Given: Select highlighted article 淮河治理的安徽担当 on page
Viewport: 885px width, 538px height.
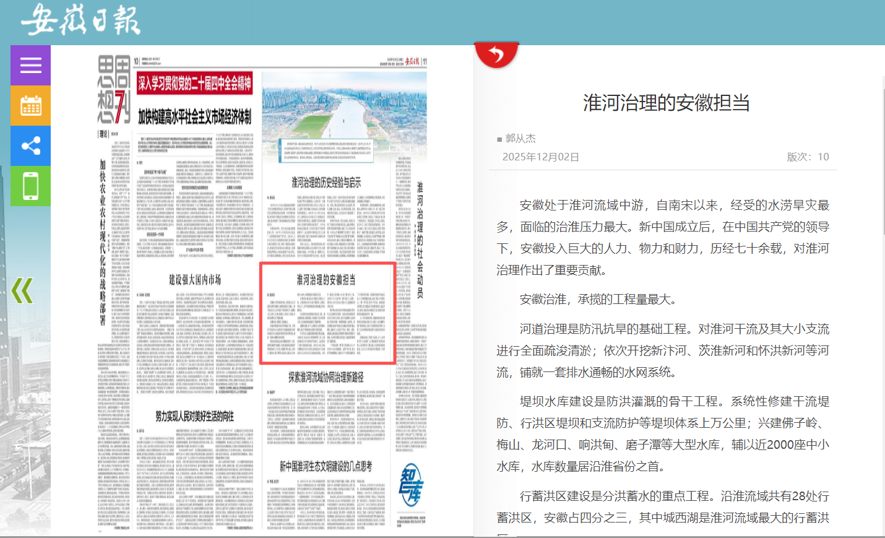Looking at the screenshot, I should coord(326,280).
